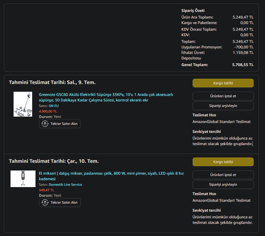This screenshot has width=265, height=236.
Task: Visit the GN EU seller page
Action: click(53, 106)
